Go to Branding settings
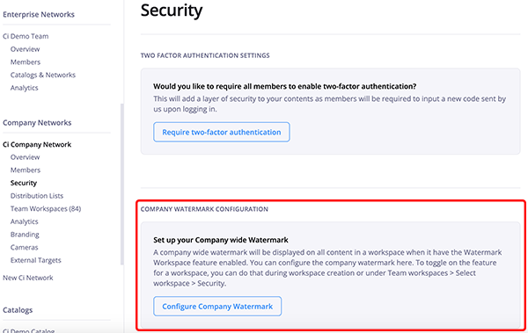528x333 pixels. click(x=25, y=234)
